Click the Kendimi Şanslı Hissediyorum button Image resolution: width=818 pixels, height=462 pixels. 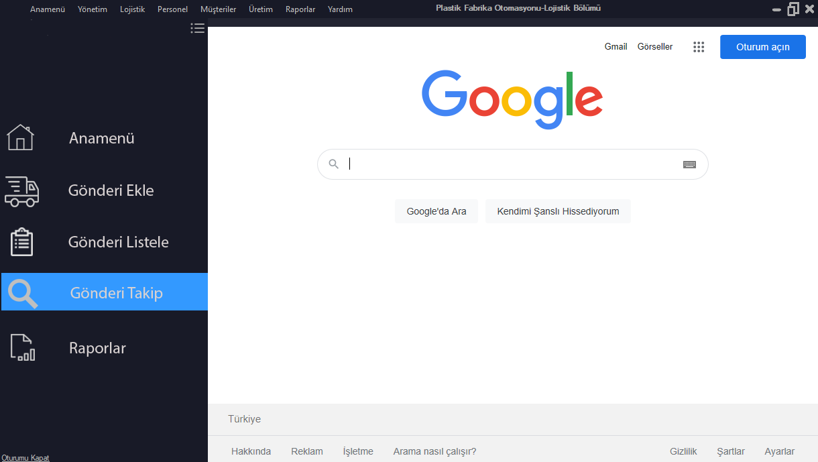pos(558,211)
